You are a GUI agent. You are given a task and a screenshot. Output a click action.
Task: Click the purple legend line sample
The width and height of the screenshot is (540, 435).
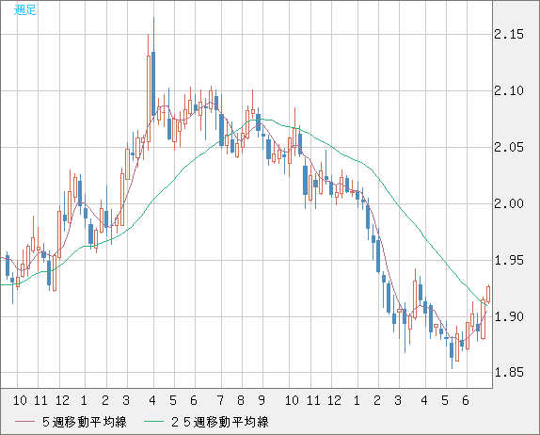[24, 422]
